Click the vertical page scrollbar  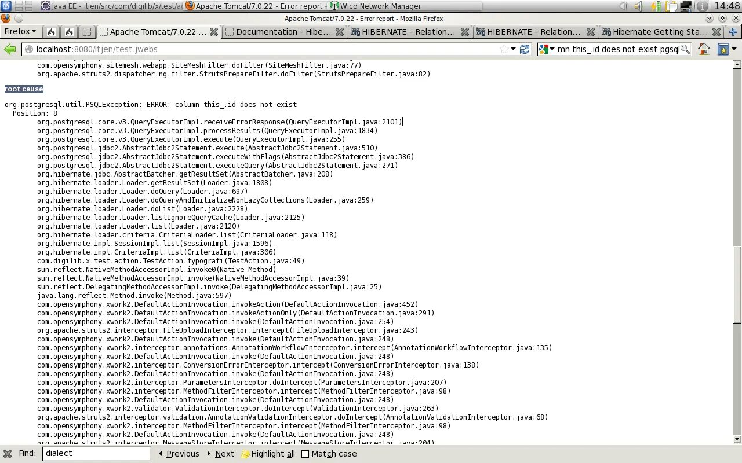click(737, 284)
